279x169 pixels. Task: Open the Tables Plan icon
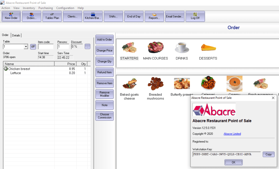(x=52, y=16)
